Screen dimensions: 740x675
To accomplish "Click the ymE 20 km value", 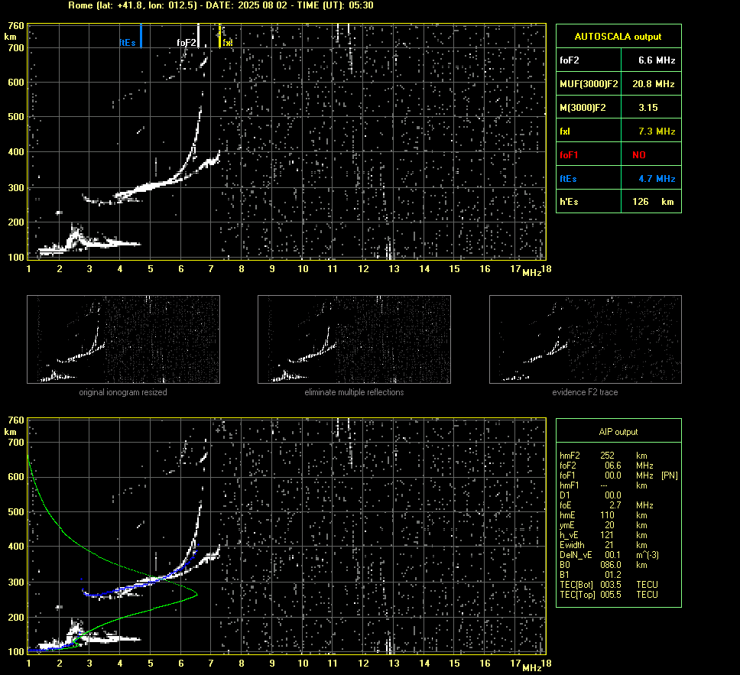I will click(x=609, y=525).
